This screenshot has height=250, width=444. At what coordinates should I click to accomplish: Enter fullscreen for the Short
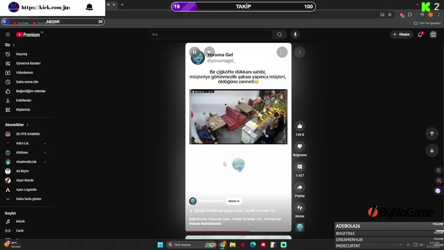[x=282, y=52]
